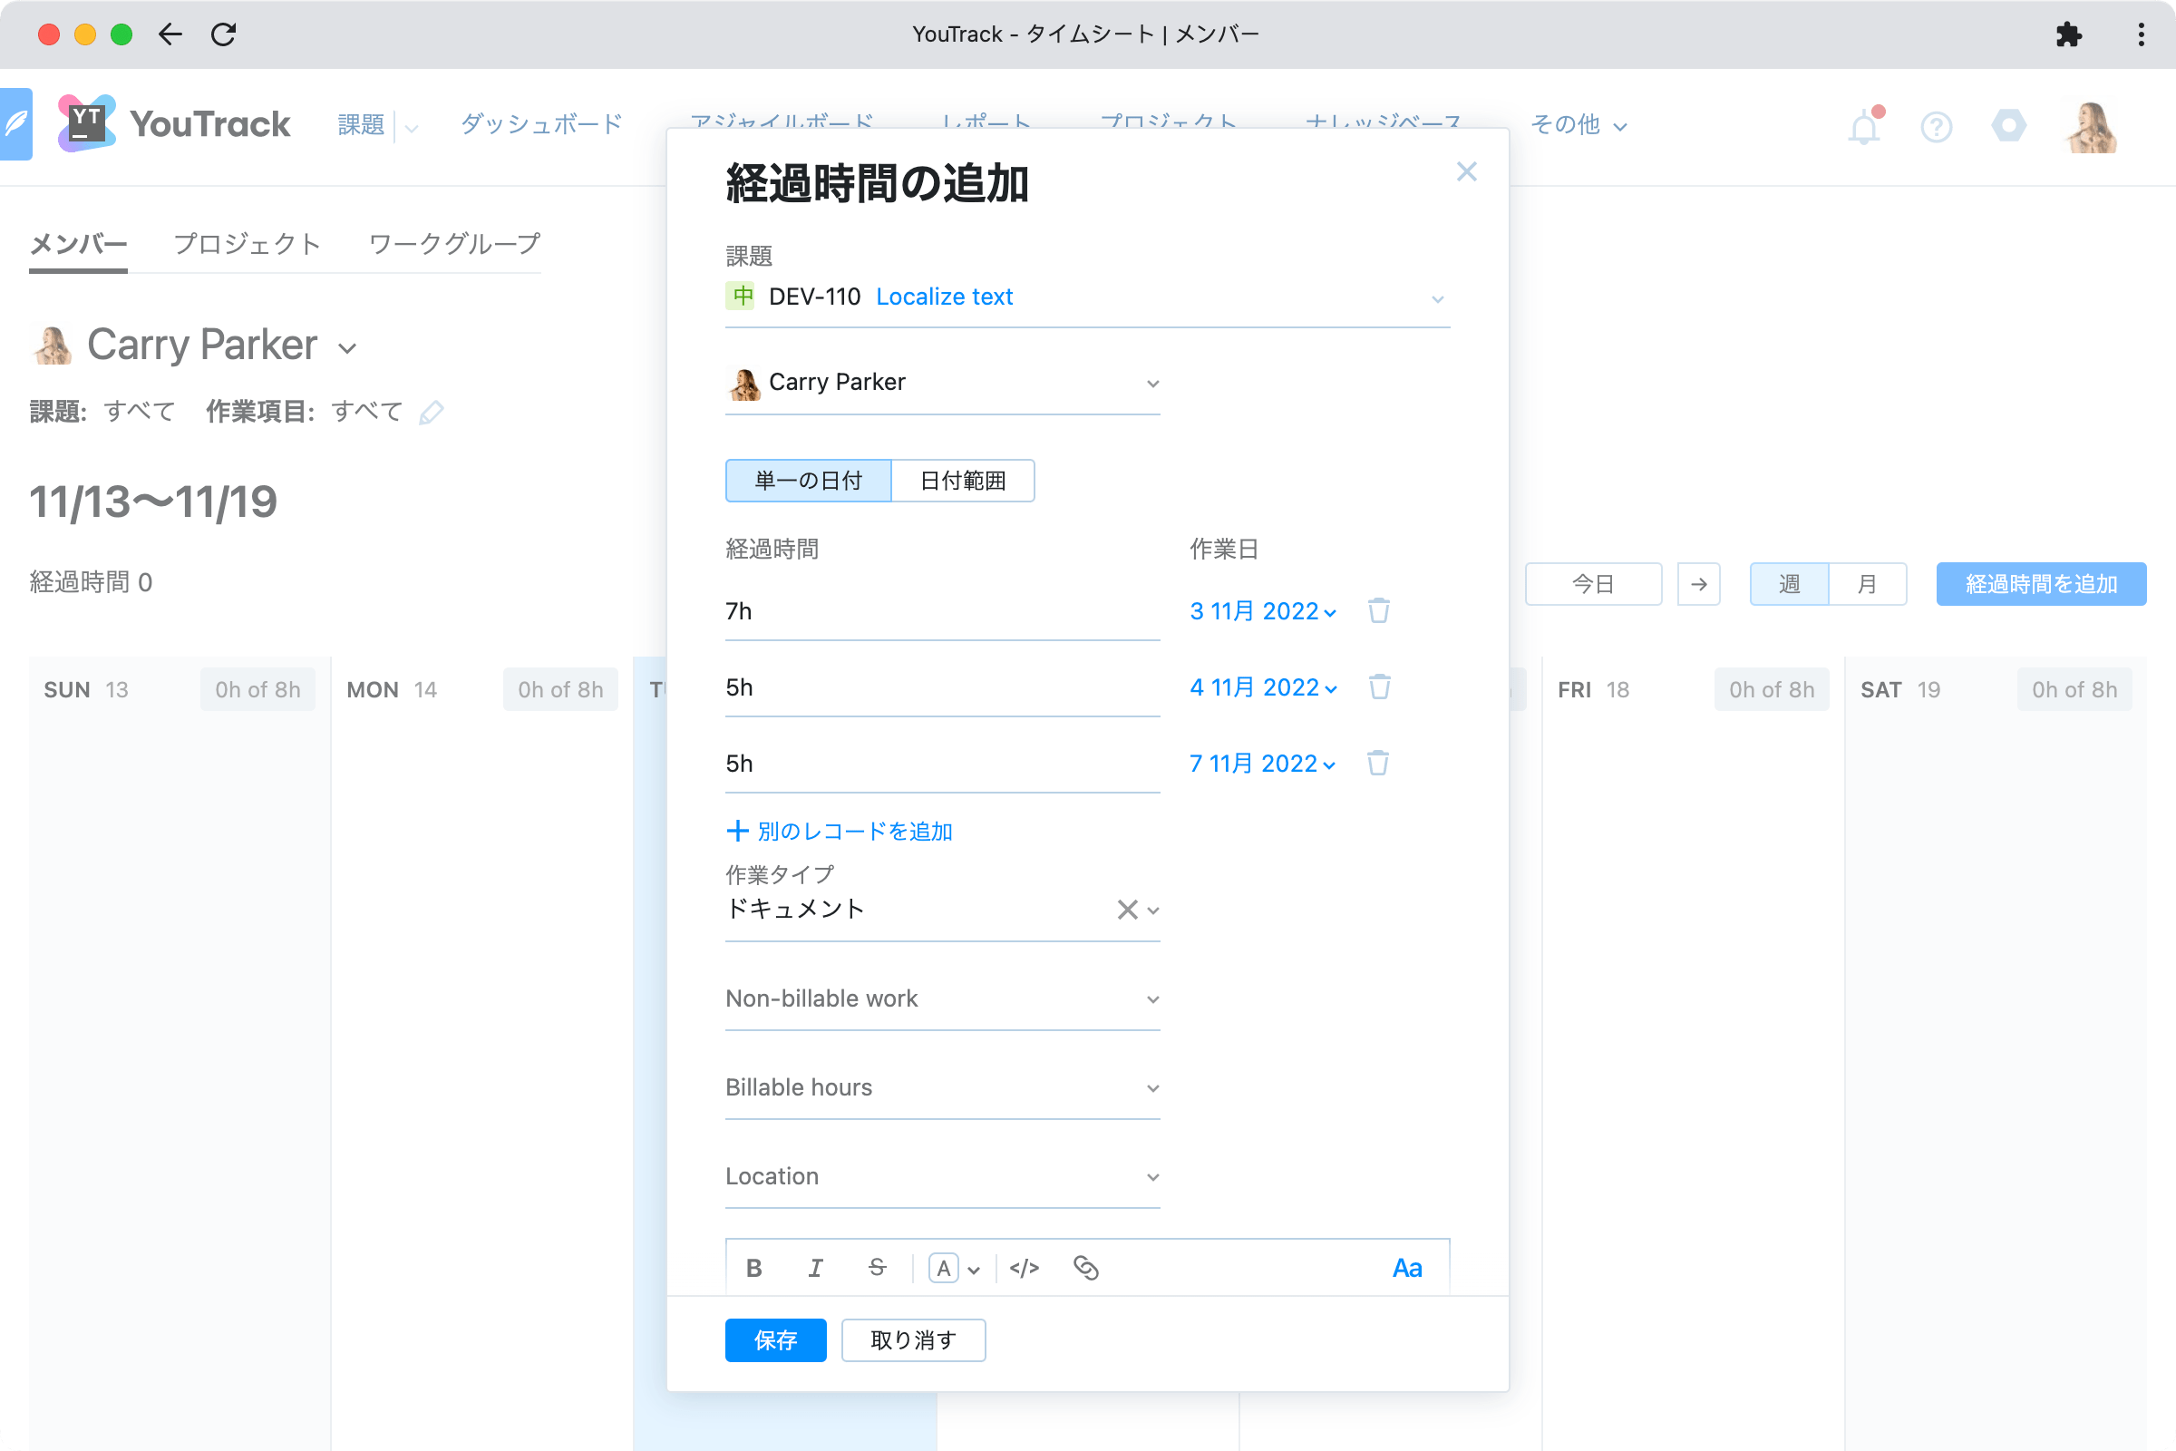Delete the 7h time record

[1378, 610]
